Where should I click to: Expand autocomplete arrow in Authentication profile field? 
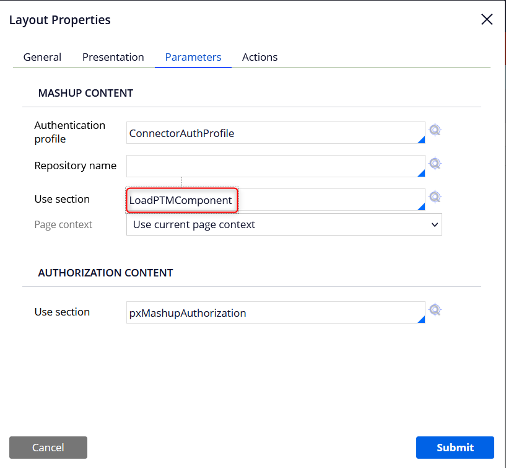click(421, 139)
